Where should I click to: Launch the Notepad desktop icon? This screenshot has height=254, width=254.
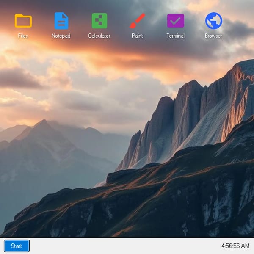coord(61,21)
